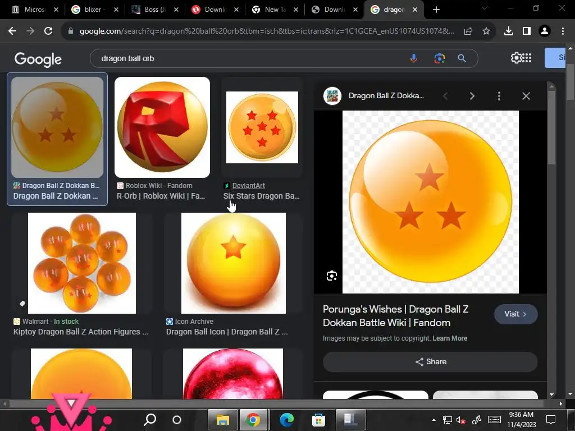Open File Explorer from taskbar
This screenshot has width=575, height=431.
click(223, 420)
